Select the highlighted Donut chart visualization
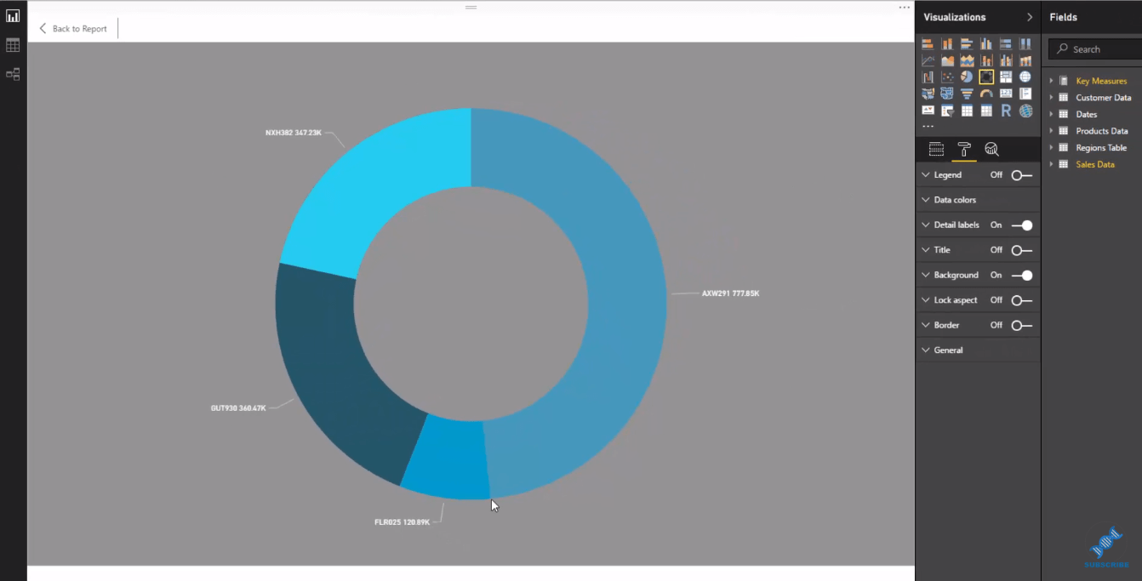 coord(986,77)
